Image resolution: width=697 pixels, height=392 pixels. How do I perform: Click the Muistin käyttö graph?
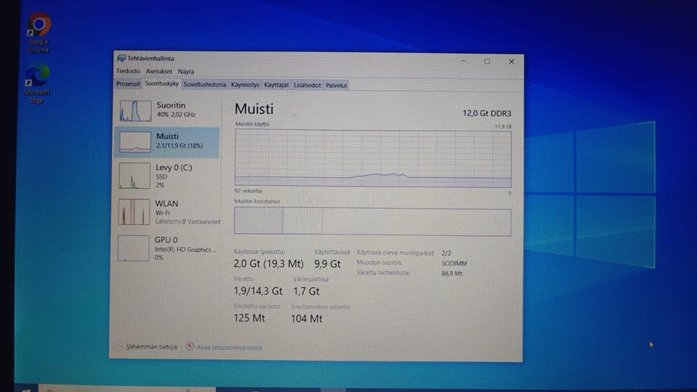pyautogui.click(x=373, y=159)
